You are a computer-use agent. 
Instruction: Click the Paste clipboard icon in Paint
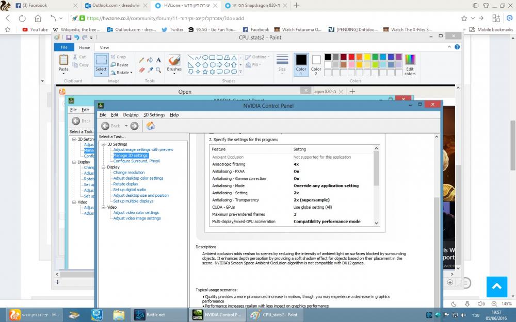63,60
